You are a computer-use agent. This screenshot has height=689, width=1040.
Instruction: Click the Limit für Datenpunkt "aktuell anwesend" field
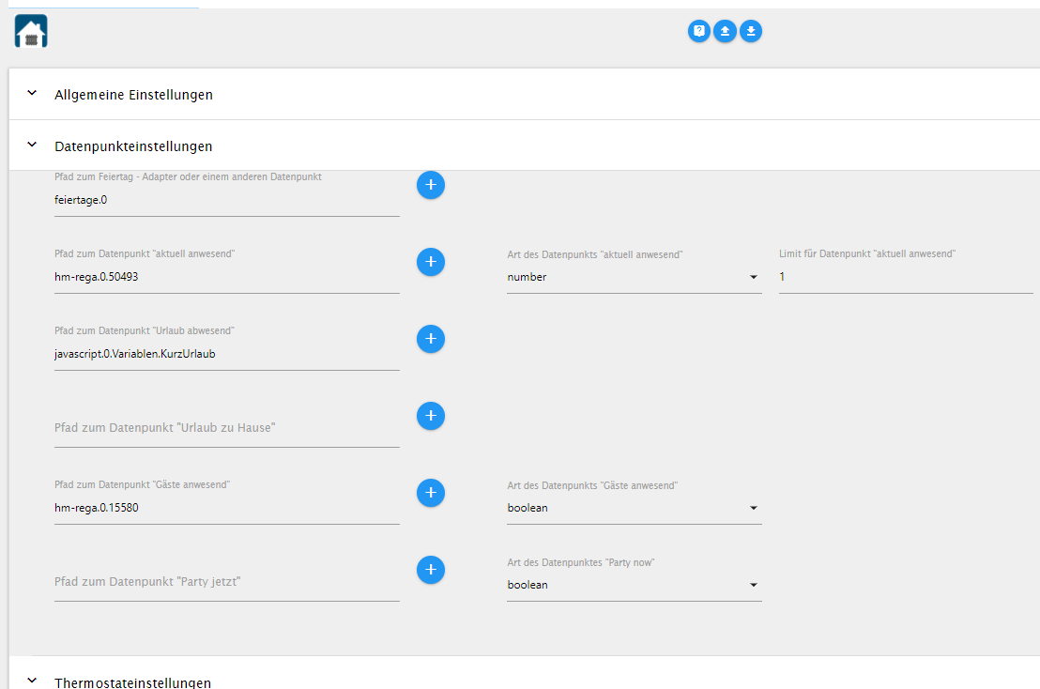tap(906, 277)
